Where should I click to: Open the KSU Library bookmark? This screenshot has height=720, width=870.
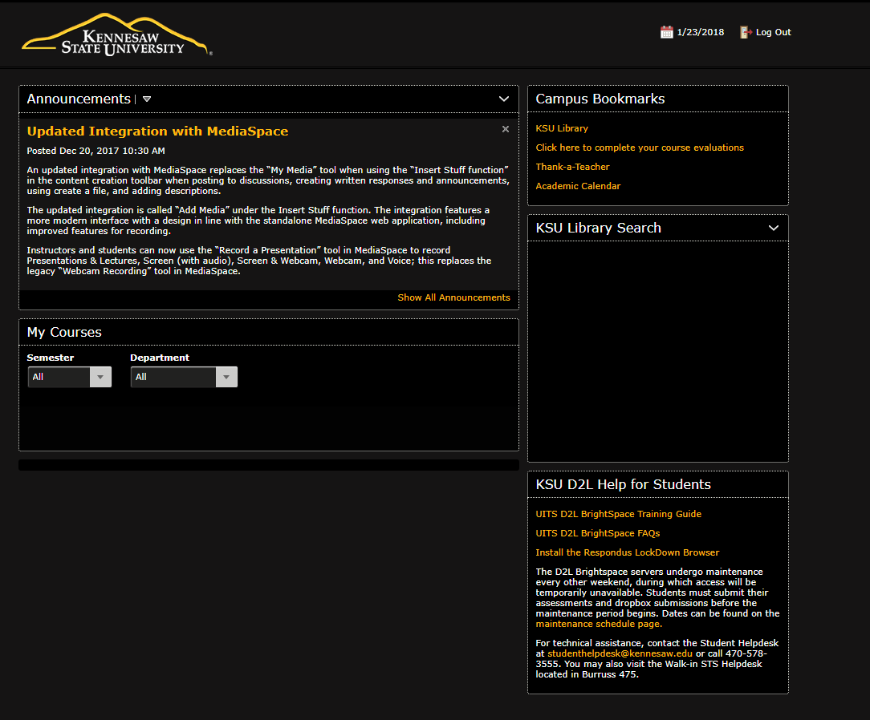(x=562, y=127)
